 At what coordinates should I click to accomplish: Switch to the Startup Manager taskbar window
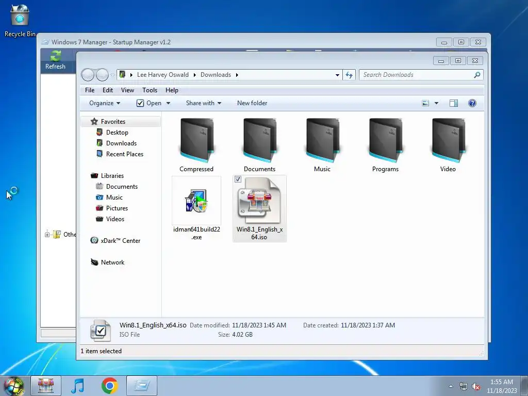tap(142, 386)
